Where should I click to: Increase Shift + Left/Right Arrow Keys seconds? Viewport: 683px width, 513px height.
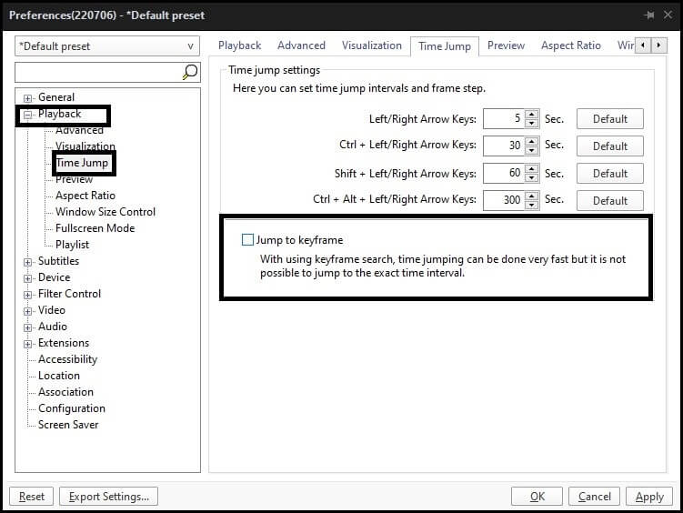(x=531, y=169)
